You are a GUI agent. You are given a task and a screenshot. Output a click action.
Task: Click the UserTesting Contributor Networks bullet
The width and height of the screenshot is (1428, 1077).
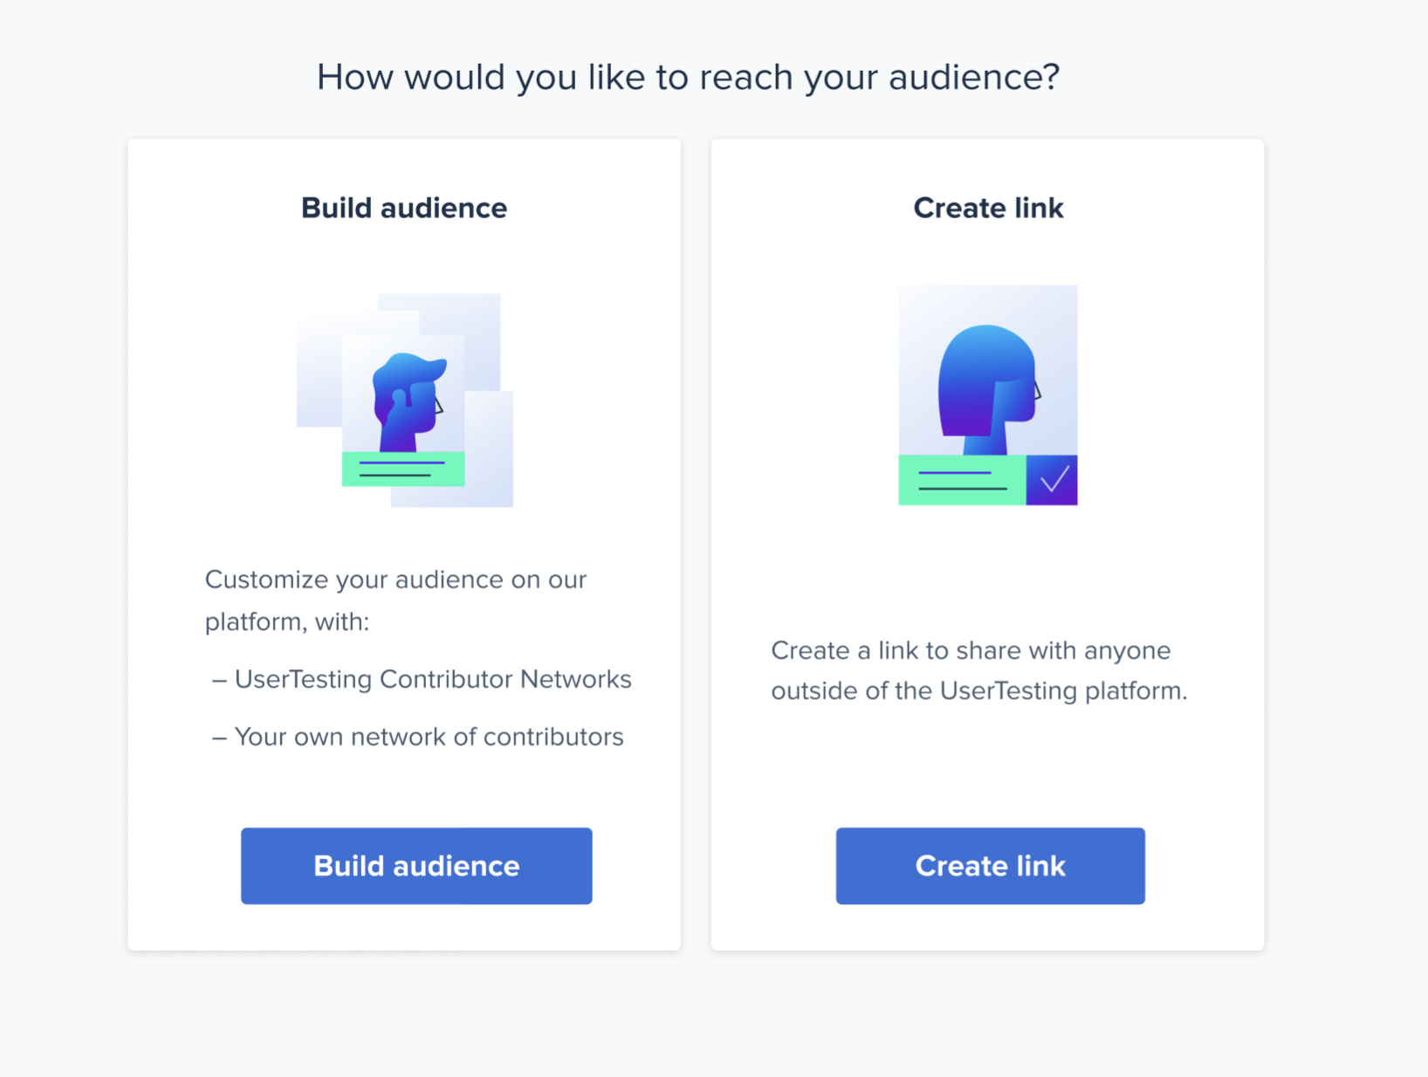click(x=422, y=679)
